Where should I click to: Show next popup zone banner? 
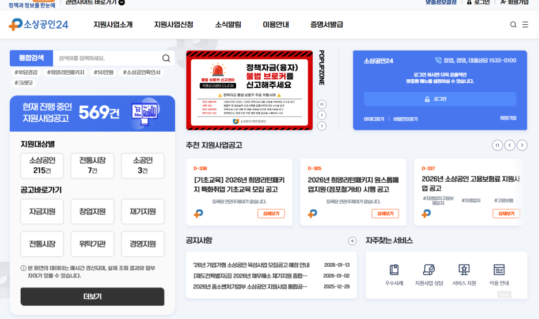point(322,126)
